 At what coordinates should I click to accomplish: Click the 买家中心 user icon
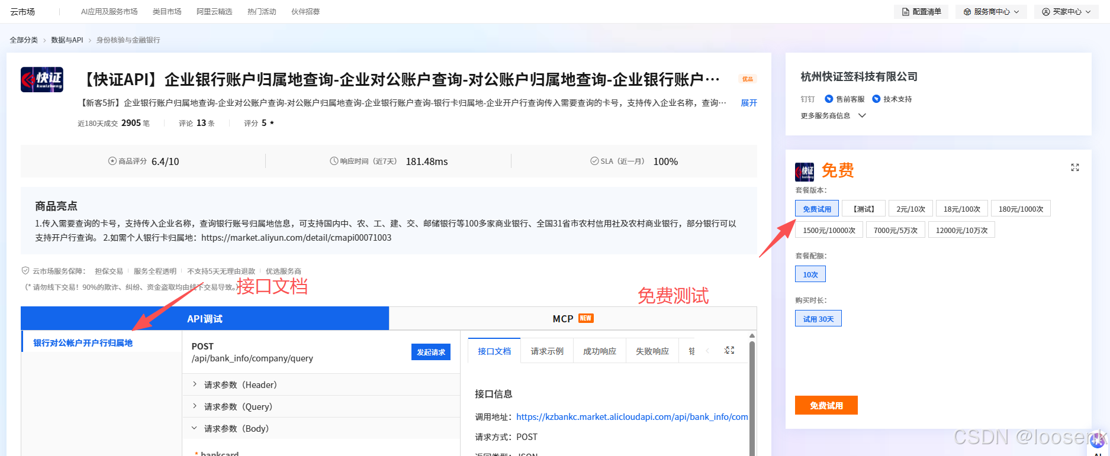[x=1045, y=12]
